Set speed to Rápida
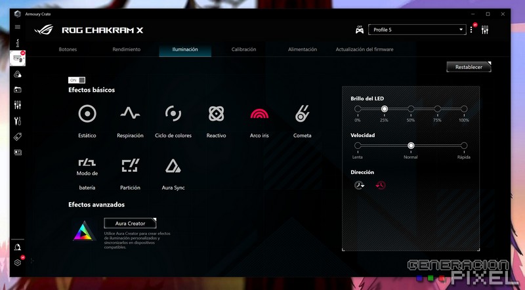Image resolution: width=525 pixels, height=290 pixels. point(464,146)
